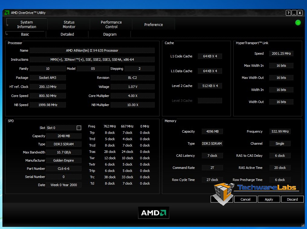This screenshot has width=307, height=229.
Task: Expand the SPD Slot dropdown arrow
Action: coord(79,128)
